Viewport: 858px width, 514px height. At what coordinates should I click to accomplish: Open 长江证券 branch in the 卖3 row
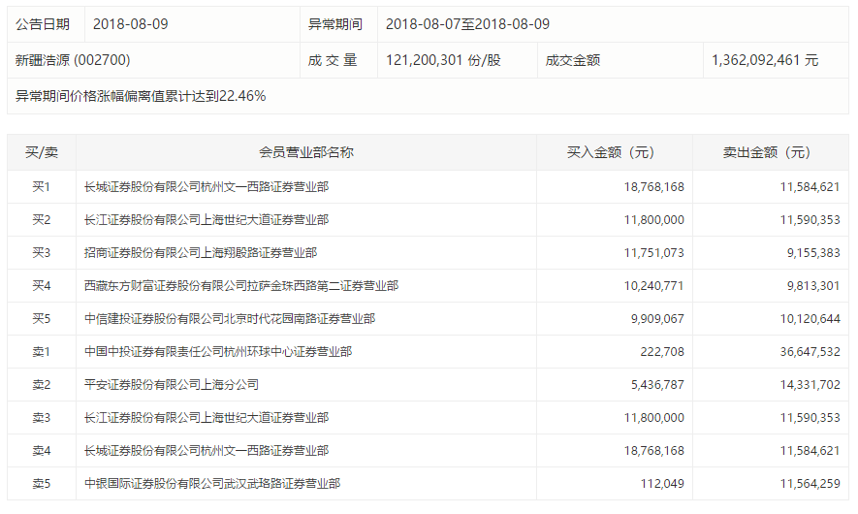[x=207, y=417]
